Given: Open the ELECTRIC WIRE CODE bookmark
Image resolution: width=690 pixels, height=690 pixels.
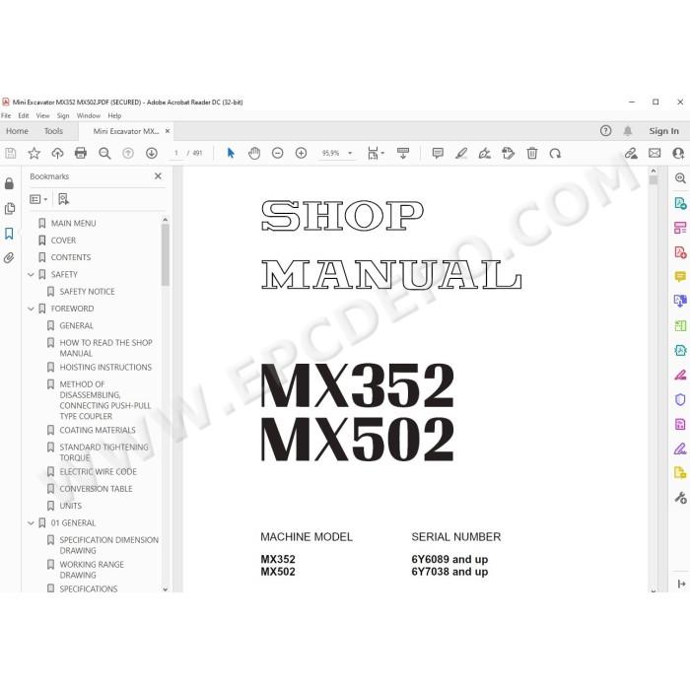Looking at the screenshot, I should 99,472.
